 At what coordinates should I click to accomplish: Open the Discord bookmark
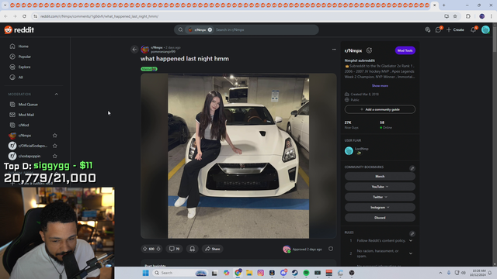pos(380,218)
